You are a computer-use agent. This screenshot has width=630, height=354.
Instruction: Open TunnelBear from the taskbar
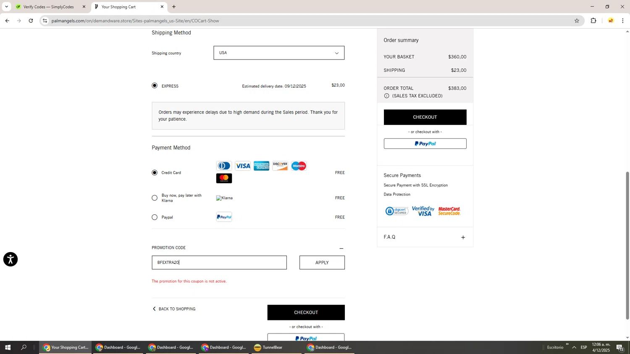pyautogui.click(x=276, y=347)
